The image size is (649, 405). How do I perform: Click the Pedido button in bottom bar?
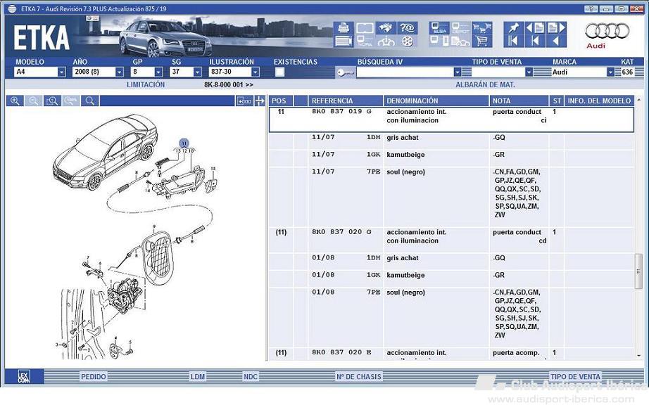pyautogui.click(x=93, y=377)
